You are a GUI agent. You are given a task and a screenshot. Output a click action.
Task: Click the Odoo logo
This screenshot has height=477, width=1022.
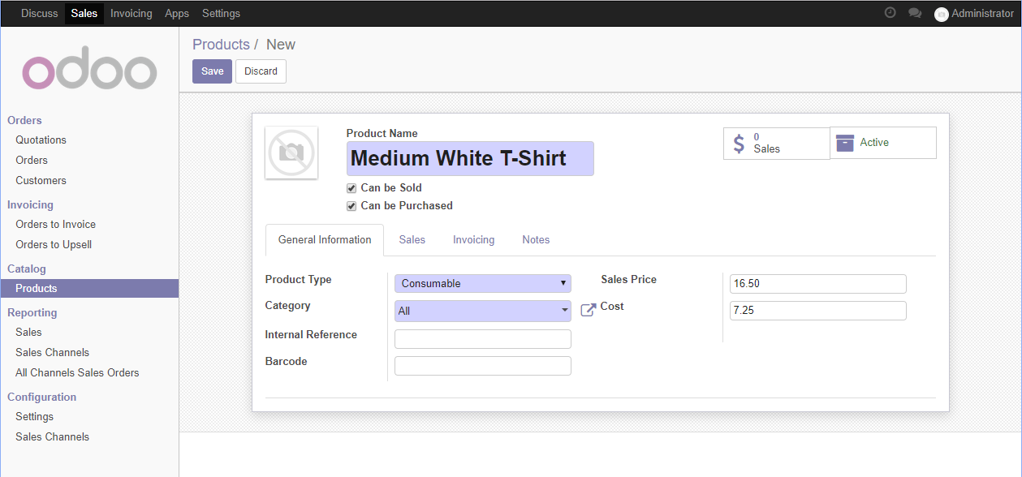tap(89, 71)
